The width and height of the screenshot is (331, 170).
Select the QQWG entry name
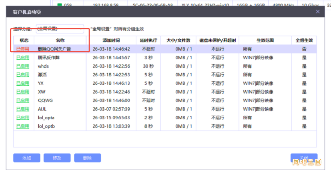[x=45, y=100]
